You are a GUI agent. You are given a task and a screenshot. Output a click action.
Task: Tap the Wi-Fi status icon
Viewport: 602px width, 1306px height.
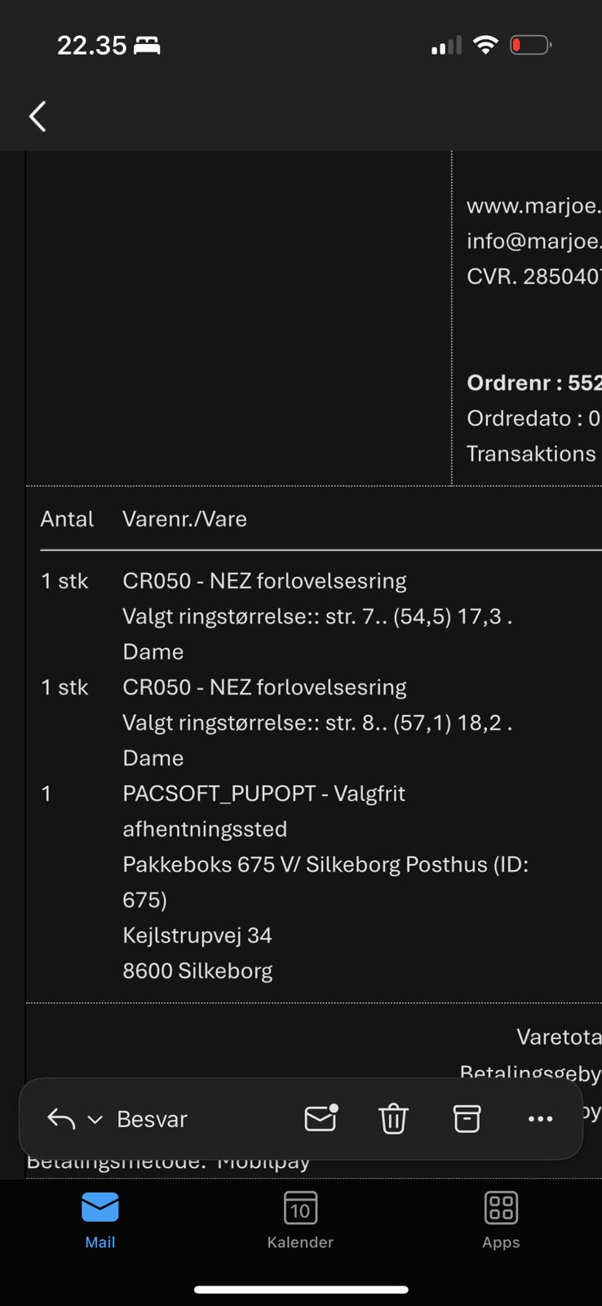(485, 45)
